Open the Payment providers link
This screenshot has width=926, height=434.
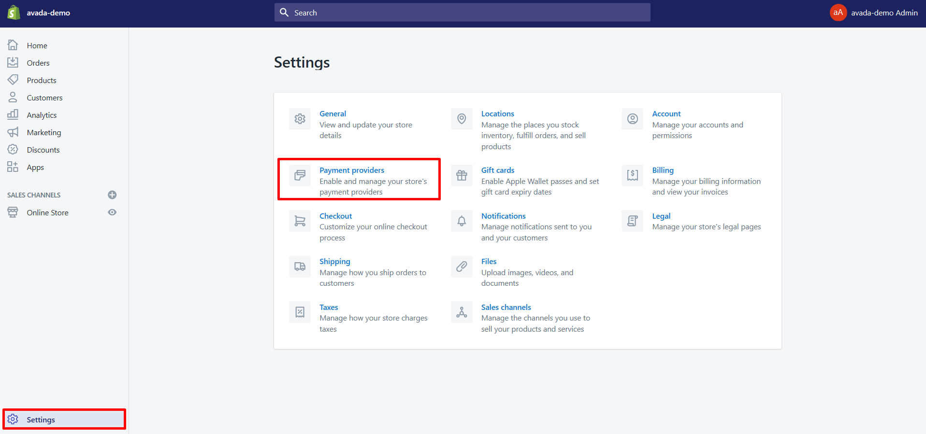(x=352, y=170)
